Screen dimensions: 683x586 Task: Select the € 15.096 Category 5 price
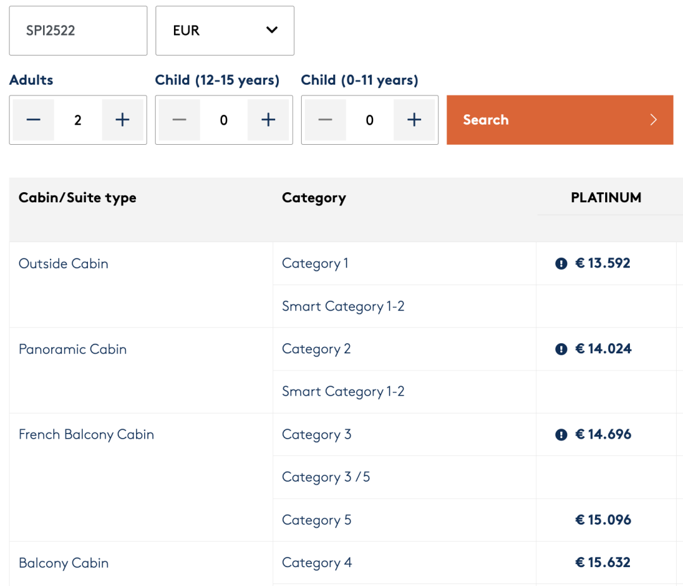[x=603, y=520]
